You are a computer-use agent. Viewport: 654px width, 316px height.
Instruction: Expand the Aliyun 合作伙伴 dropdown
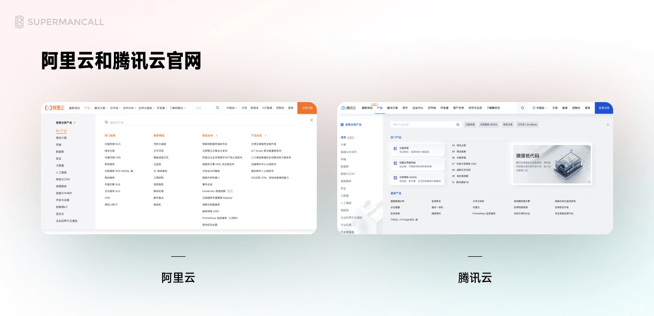[x=129, y=108]
